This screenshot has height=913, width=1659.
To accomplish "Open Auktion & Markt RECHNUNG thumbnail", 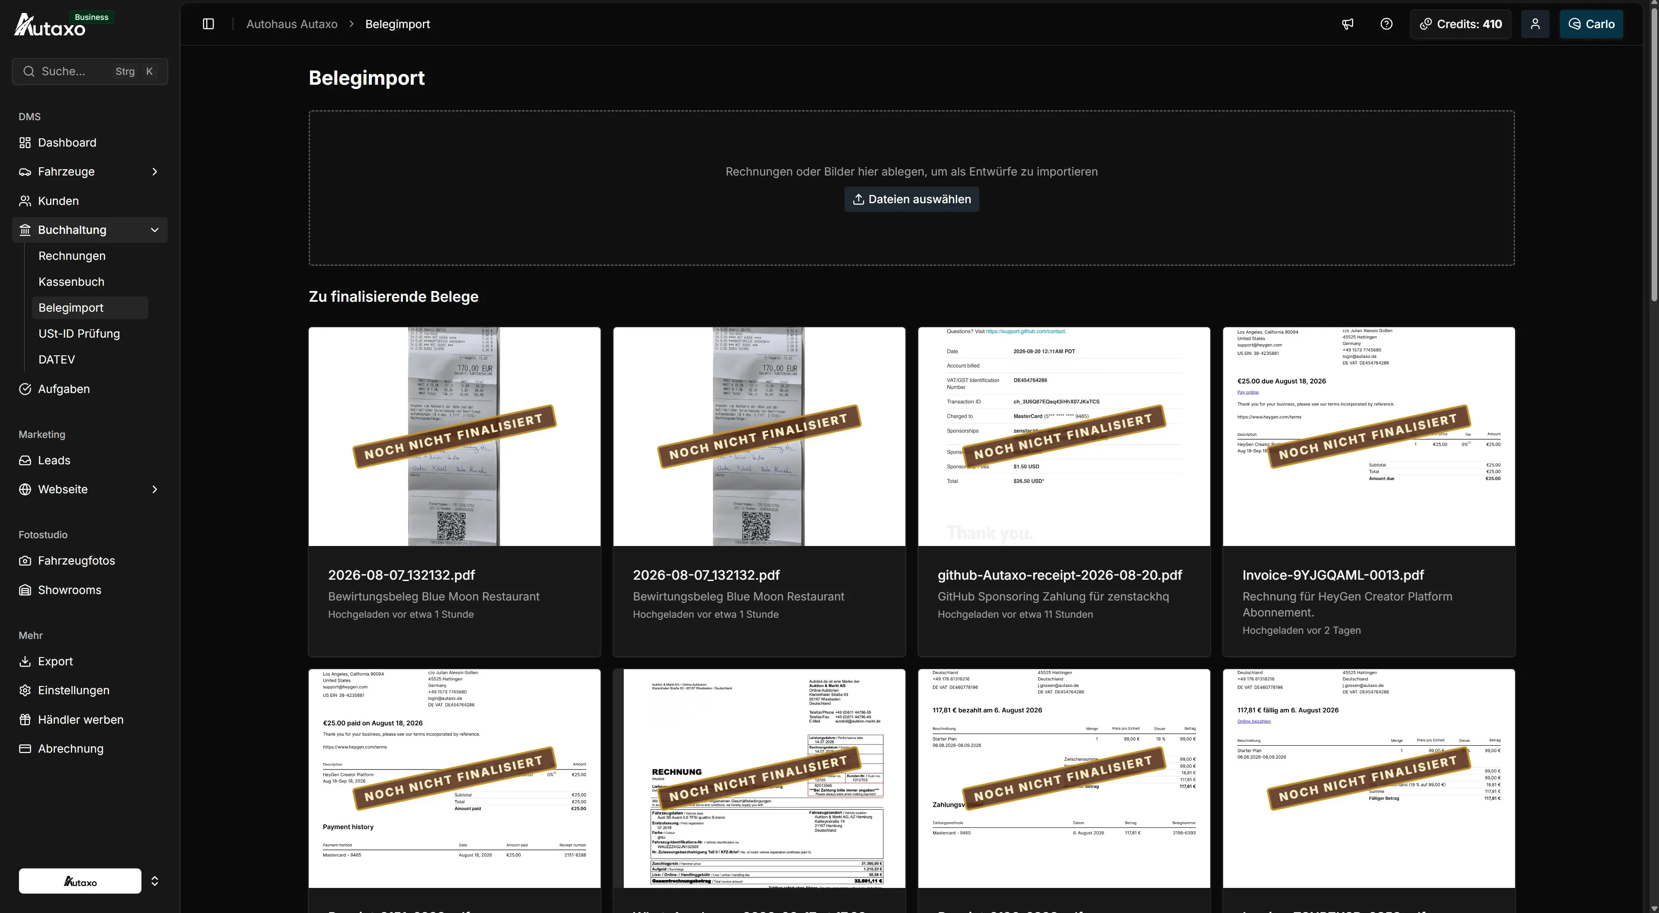I will (x=759, y=779).
